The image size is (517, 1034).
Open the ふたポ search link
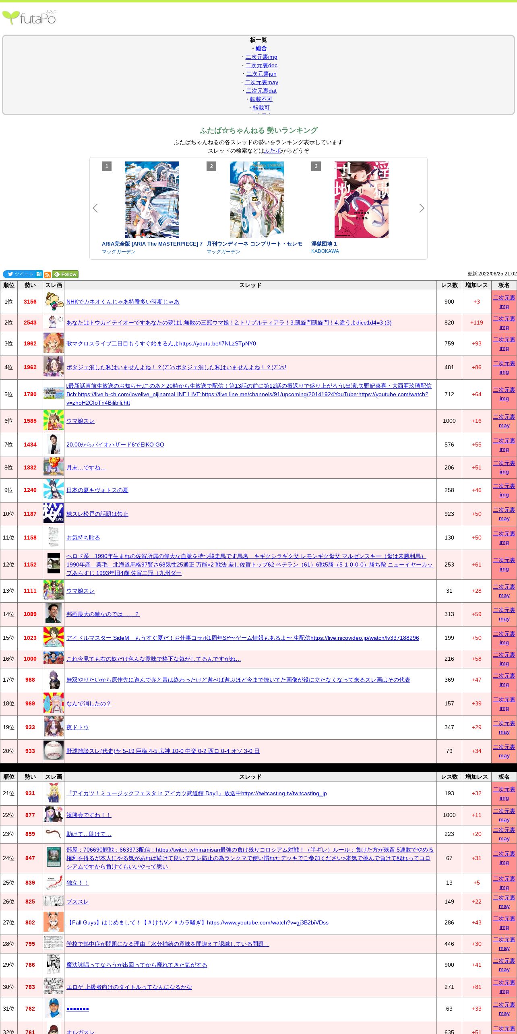pos(273,151)
